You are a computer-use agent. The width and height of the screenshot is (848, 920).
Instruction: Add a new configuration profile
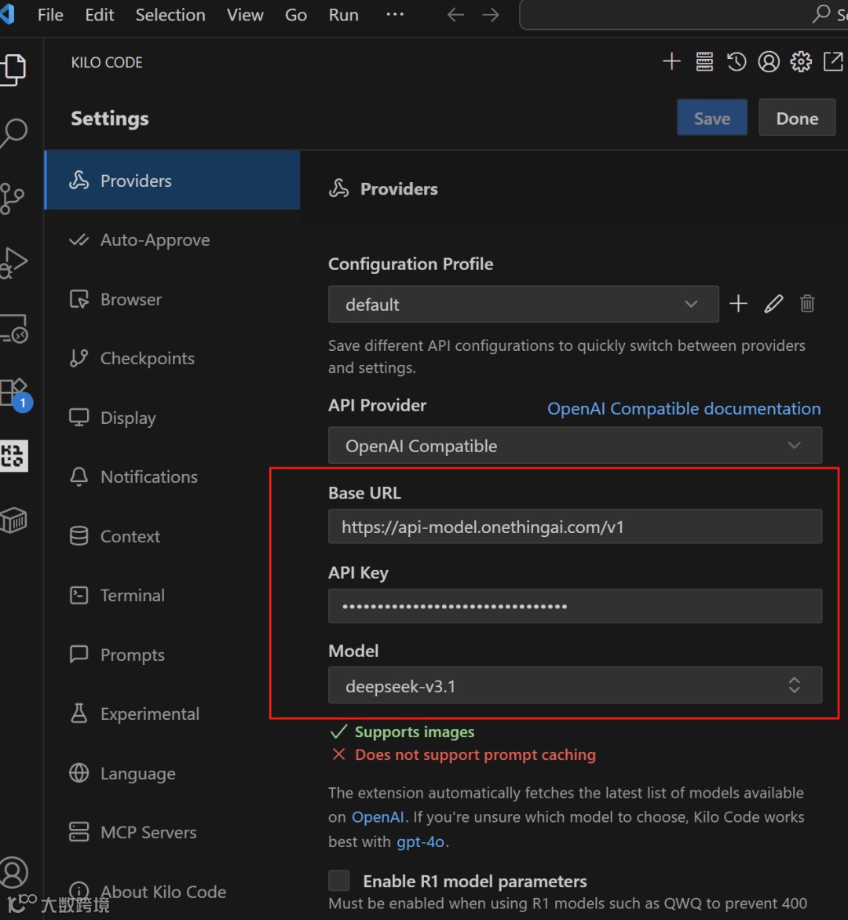(x=738, y=304)
